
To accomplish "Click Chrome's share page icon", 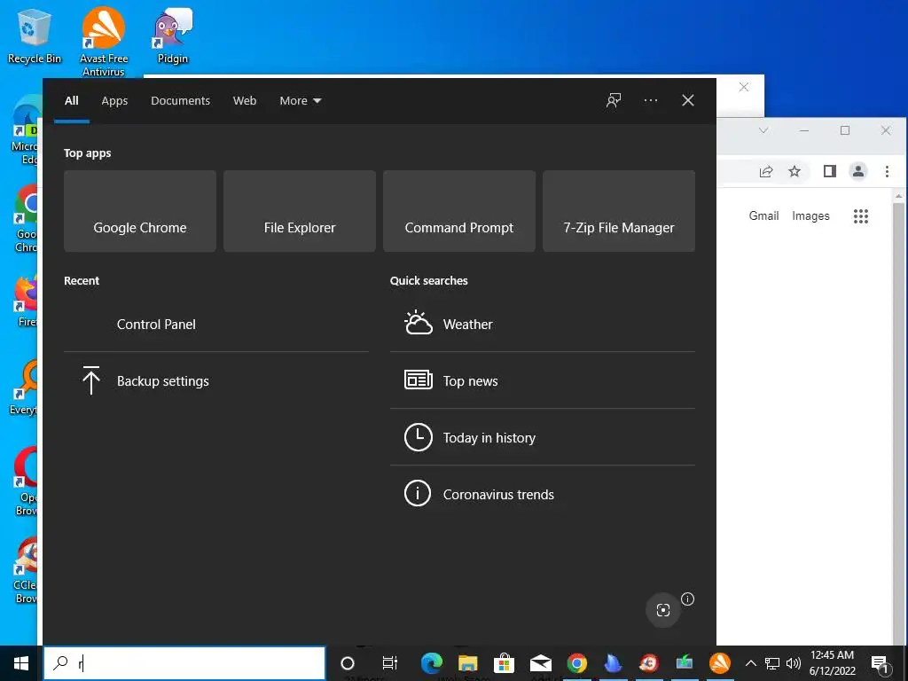I will pos(765,171).
